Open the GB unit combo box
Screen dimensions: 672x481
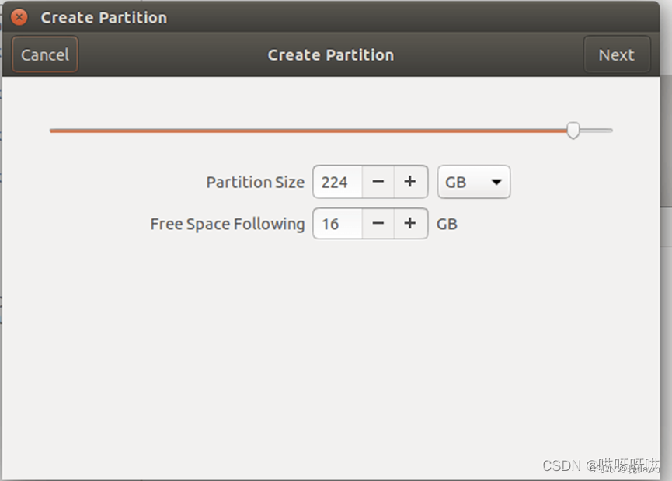[x=474, y=182]
